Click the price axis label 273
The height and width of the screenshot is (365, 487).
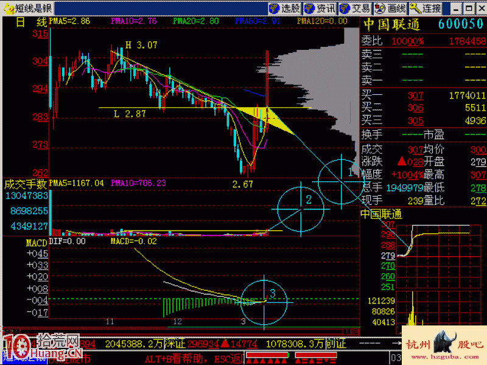coord(40,144)
